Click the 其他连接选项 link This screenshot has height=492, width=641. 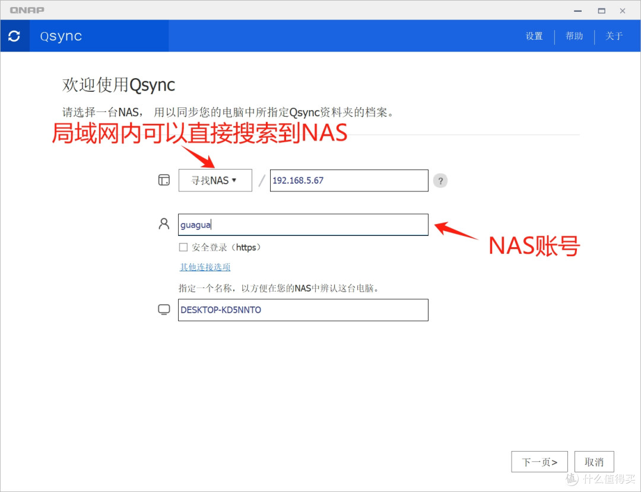coord(205,267)
